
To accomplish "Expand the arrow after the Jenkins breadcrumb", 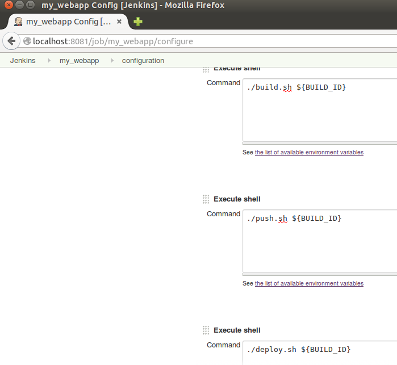I will [49, 61].
